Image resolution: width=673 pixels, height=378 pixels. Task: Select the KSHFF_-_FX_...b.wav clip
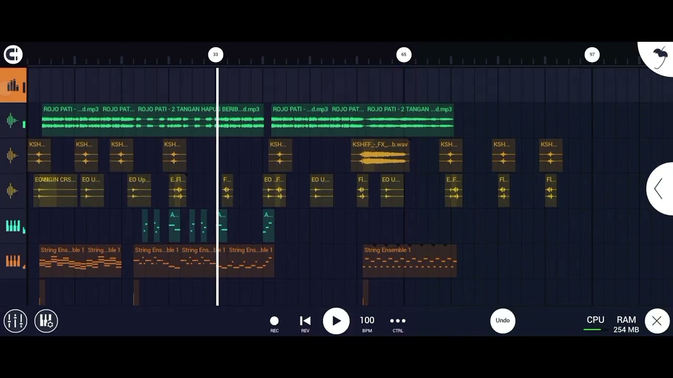click(380, 155)
